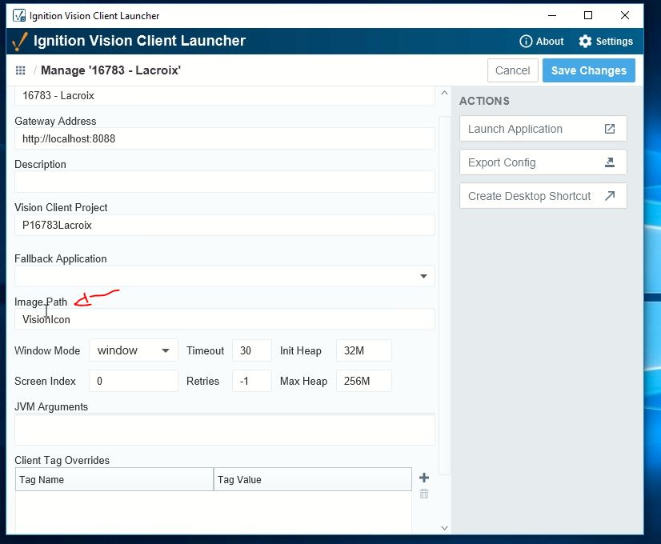Screen dimensions: 661x544
Task: Click the plus icon to add tag override
Action: pyautogui.click(x=424, y=478)
